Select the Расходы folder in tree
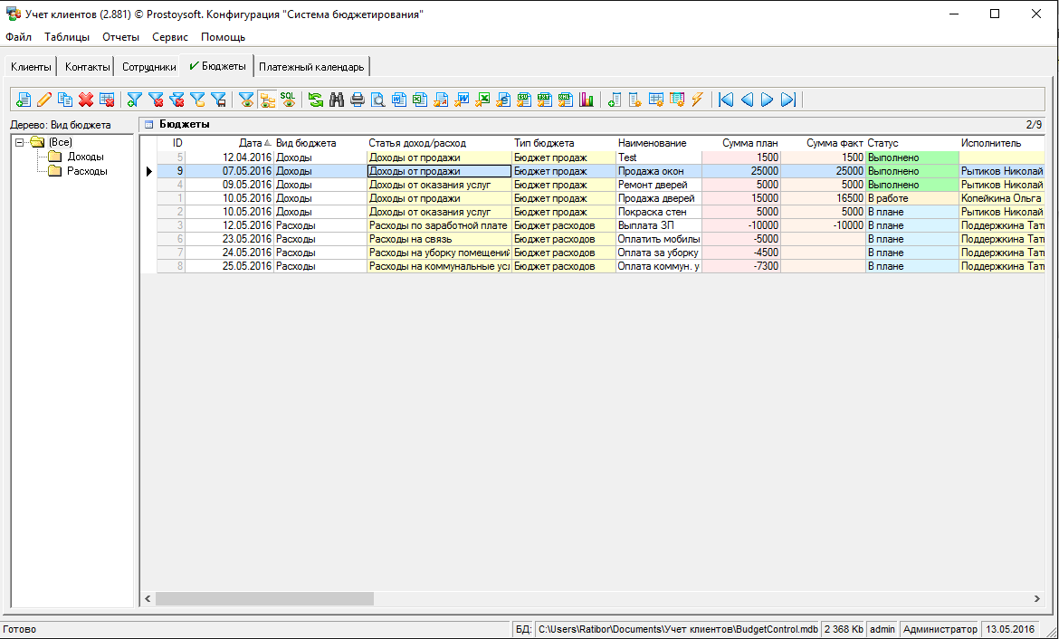This screenshot has height=639, width=1059. point(87,171)
